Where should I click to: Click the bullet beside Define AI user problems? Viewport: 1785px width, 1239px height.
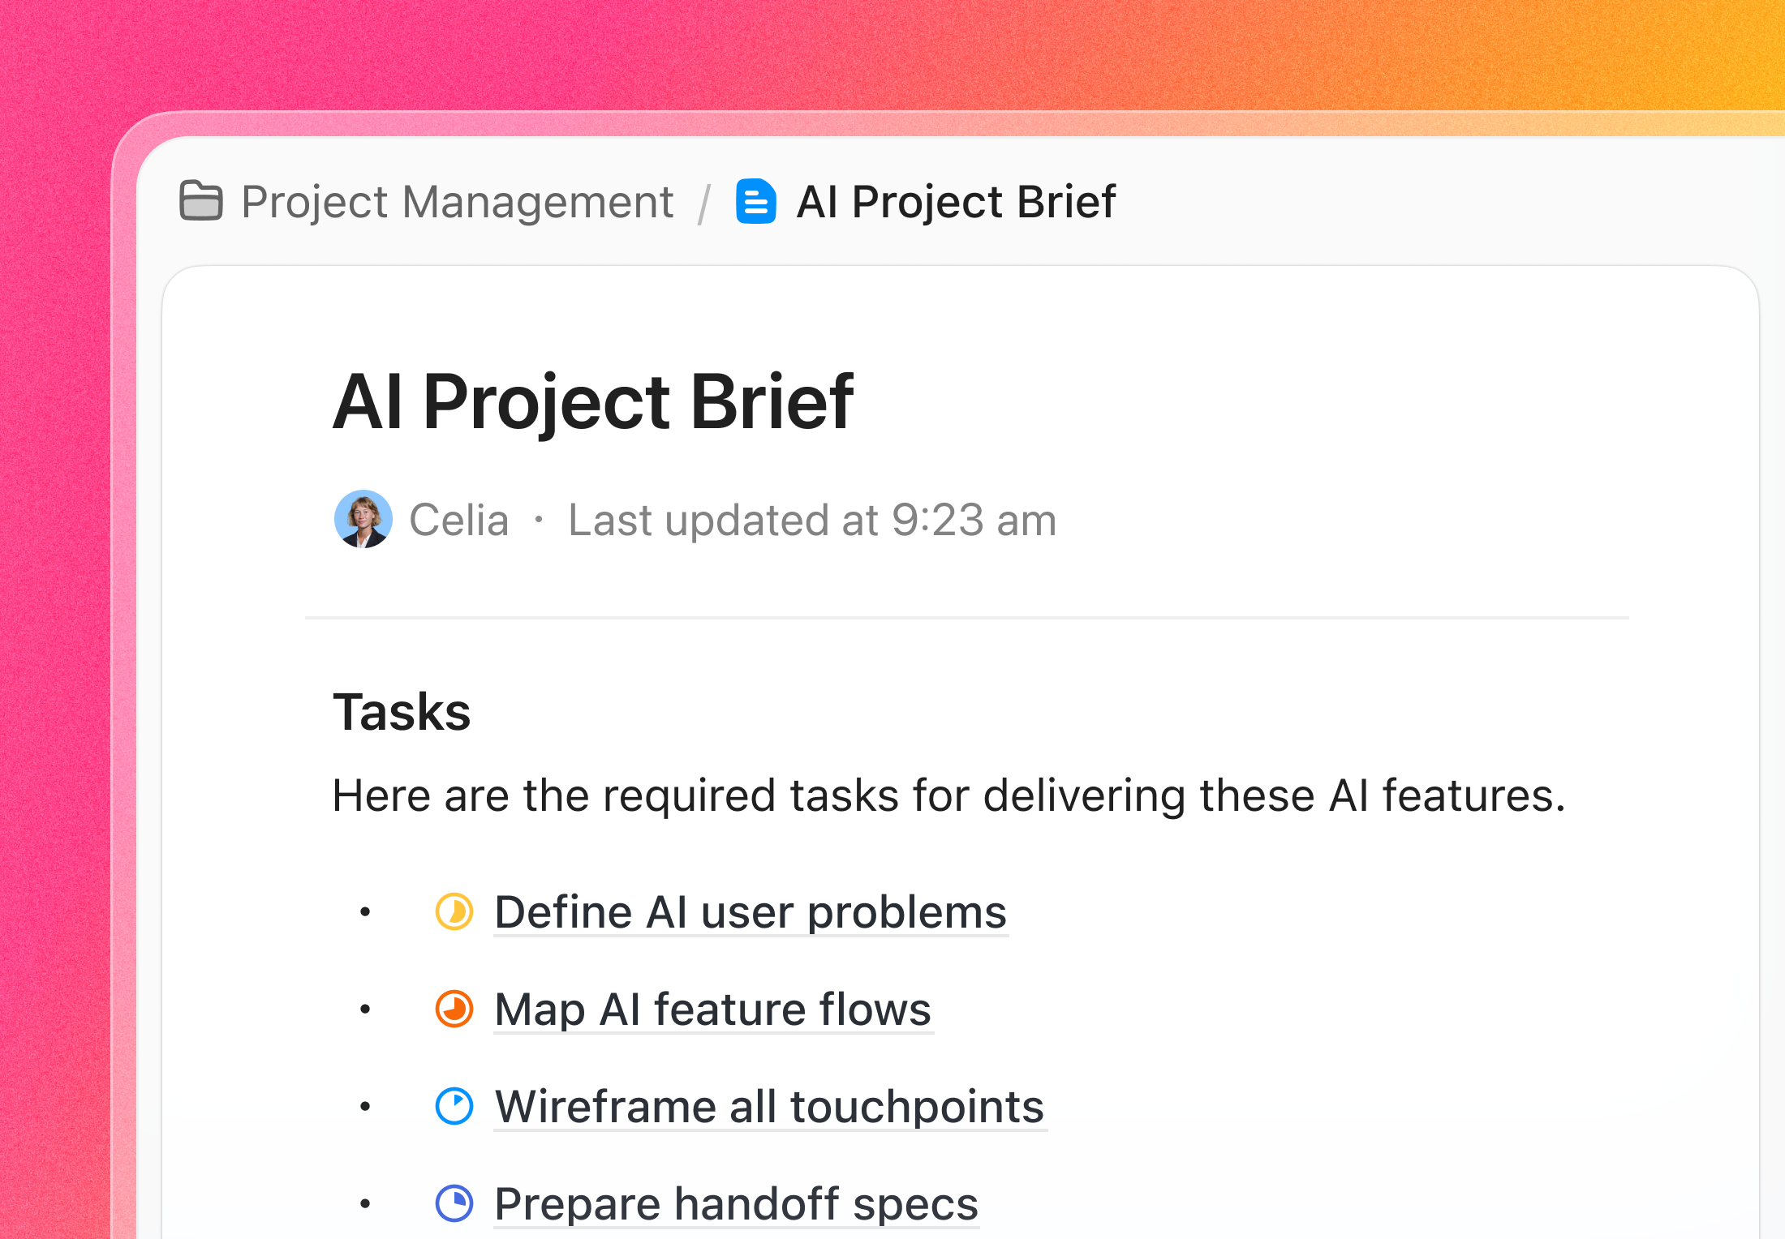(x=366, y=912)
